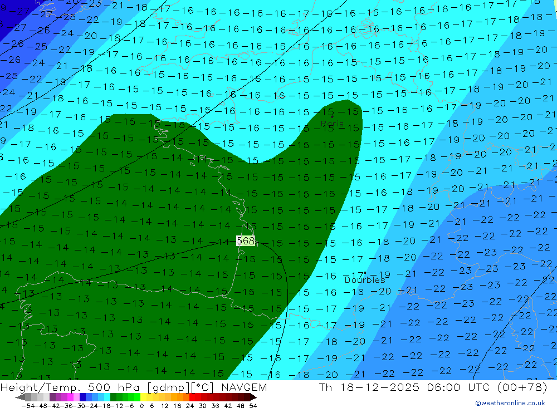
Task: Click the 0 value on the color scale
Action: pyautogui.click(x=143, y=405)
